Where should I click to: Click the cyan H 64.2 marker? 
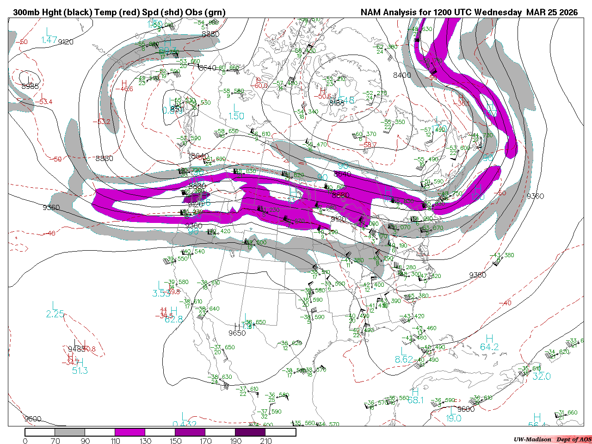pos(489,343)
